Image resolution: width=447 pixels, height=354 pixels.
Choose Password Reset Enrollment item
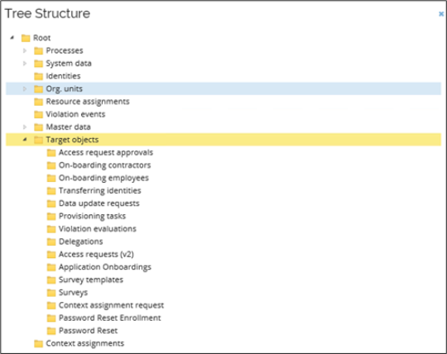[x=110, y=318]
